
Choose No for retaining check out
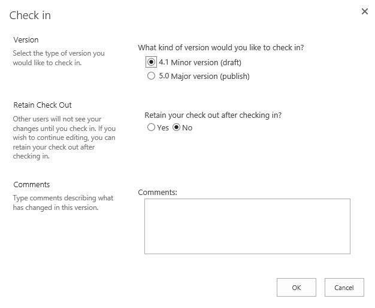coord(177,128)
